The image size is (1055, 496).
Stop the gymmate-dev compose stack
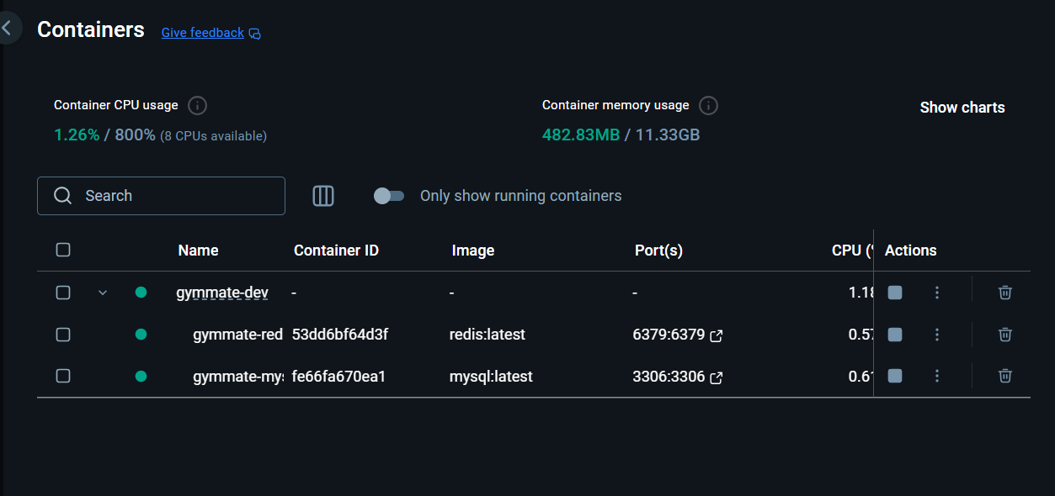(895, 293)
